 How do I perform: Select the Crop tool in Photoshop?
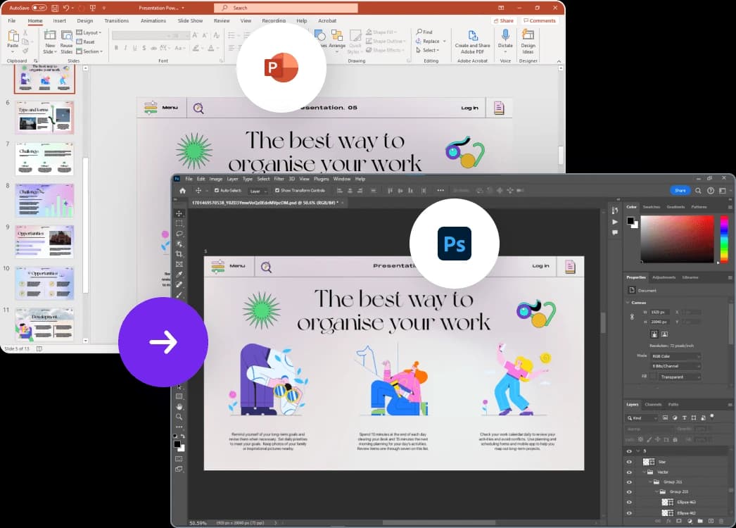click(x=179, y=253)
